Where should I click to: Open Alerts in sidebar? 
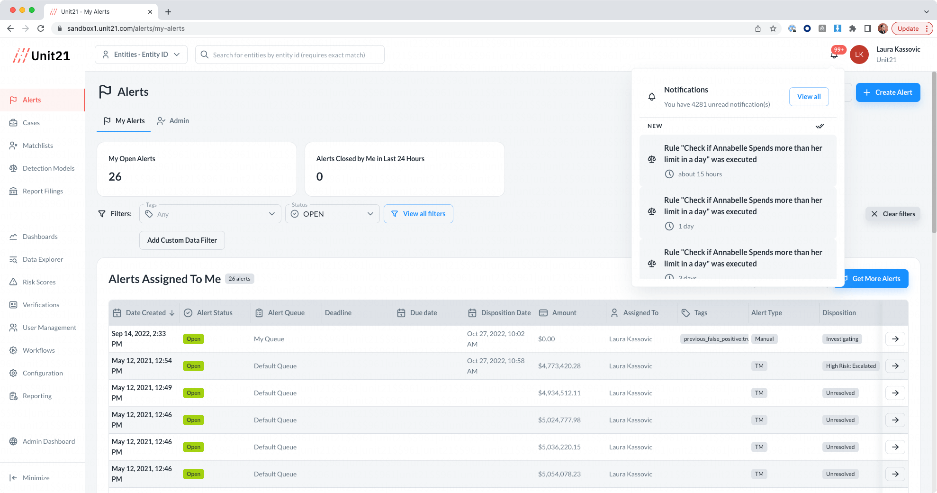(42, 100)
